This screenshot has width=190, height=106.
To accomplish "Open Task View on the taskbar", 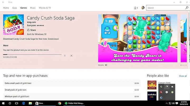I will click(16, 103).
